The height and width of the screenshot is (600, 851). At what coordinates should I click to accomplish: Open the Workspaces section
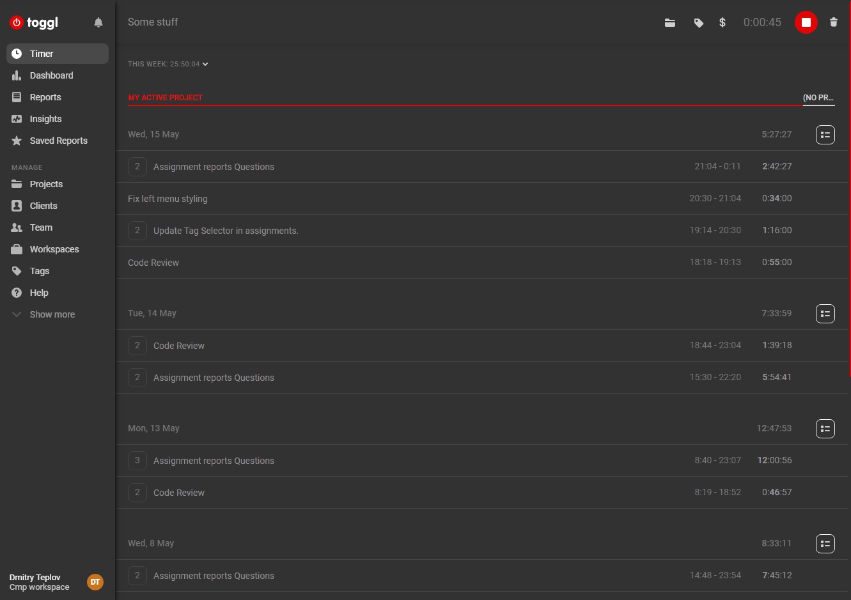pyautogui.click(x=54, y=249)
